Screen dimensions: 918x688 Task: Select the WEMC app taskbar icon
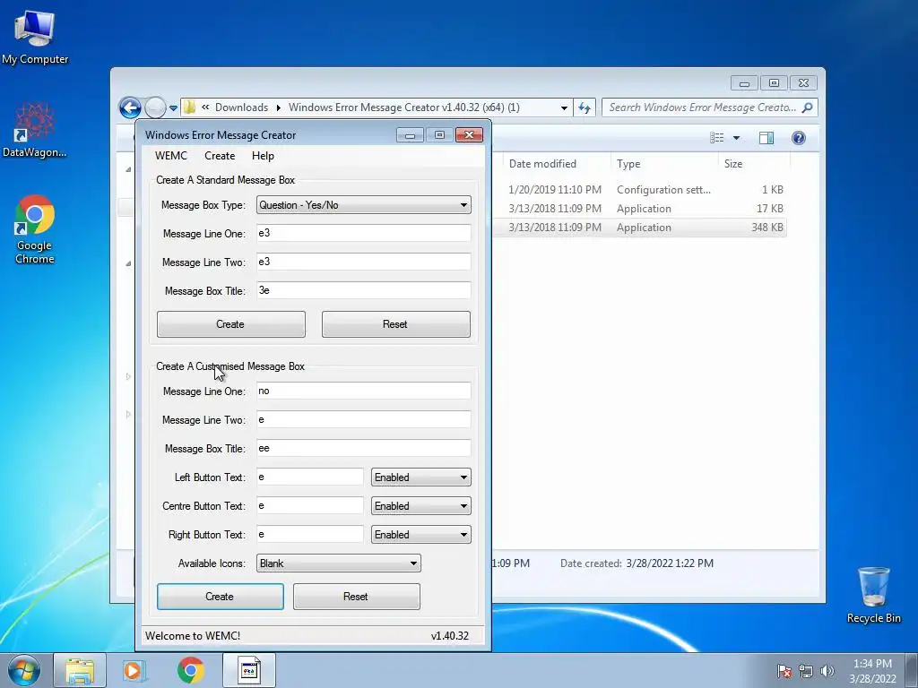tap(249, 670)
